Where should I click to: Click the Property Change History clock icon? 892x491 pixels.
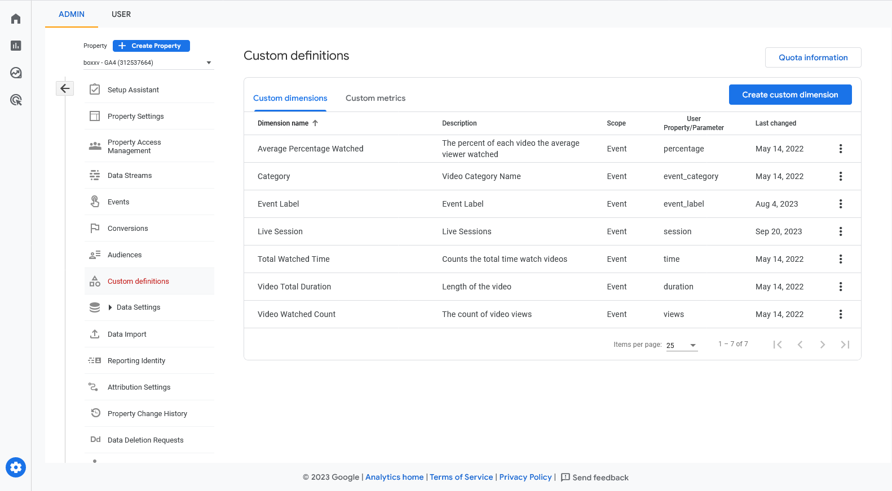[x=96, y=413]
